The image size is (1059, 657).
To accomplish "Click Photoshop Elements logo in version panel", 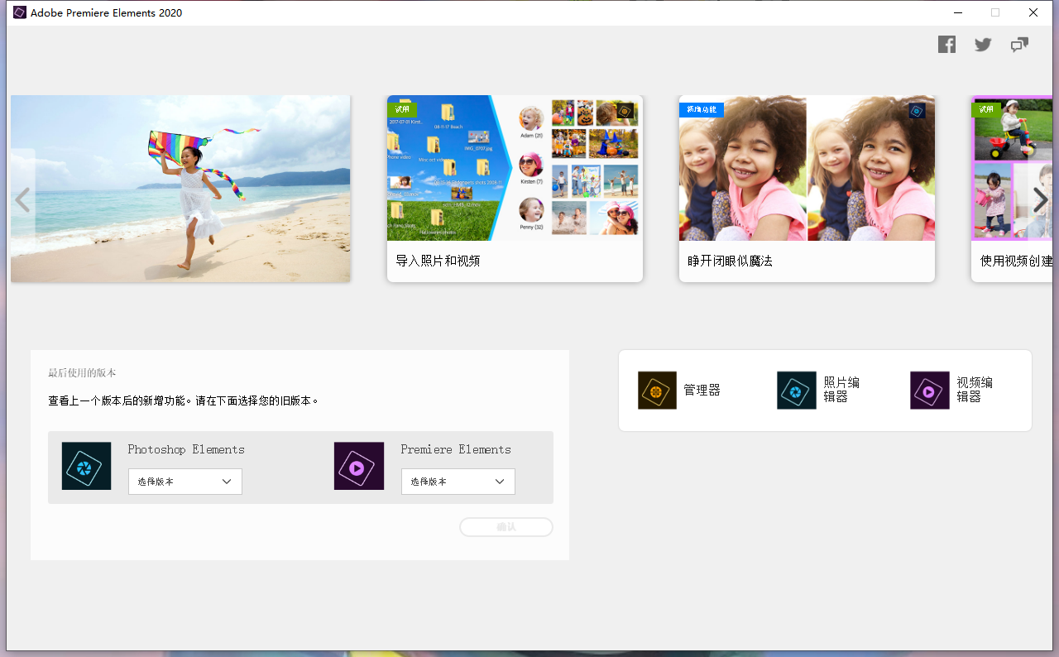I will pos(86,466).
